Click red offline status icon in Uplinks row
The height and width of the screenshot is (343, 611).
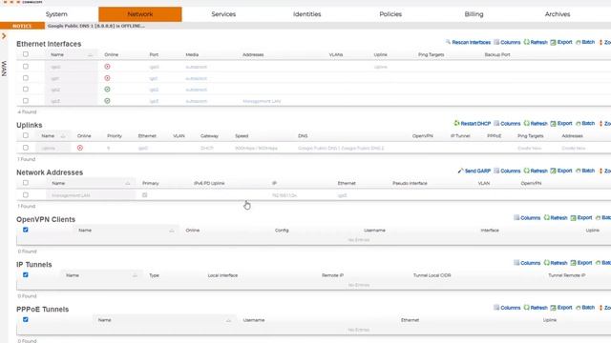(80, 148)
